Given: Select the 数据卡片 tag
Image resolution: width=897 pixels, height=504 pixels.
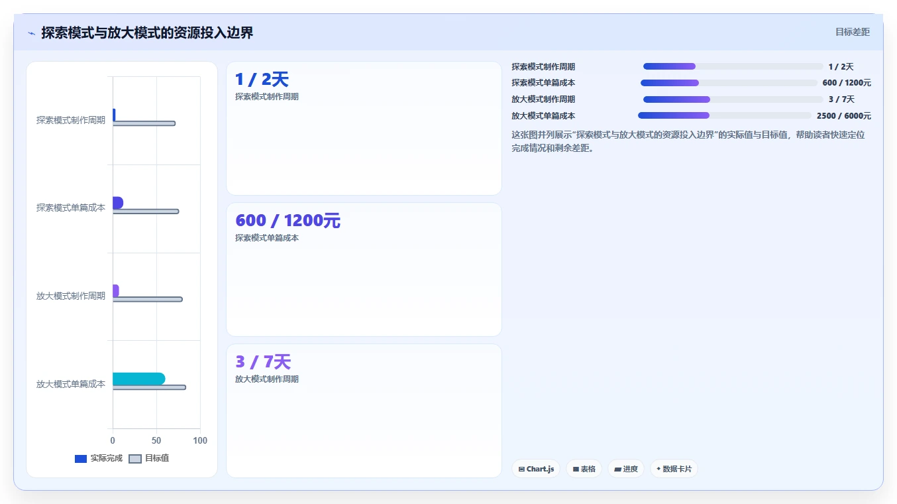Looking at the screenshot, I should [674, 469].
